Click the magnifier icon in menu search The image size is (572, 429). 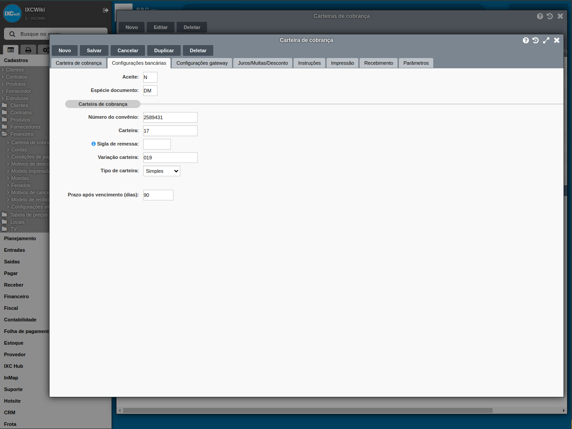coord(12,34)
